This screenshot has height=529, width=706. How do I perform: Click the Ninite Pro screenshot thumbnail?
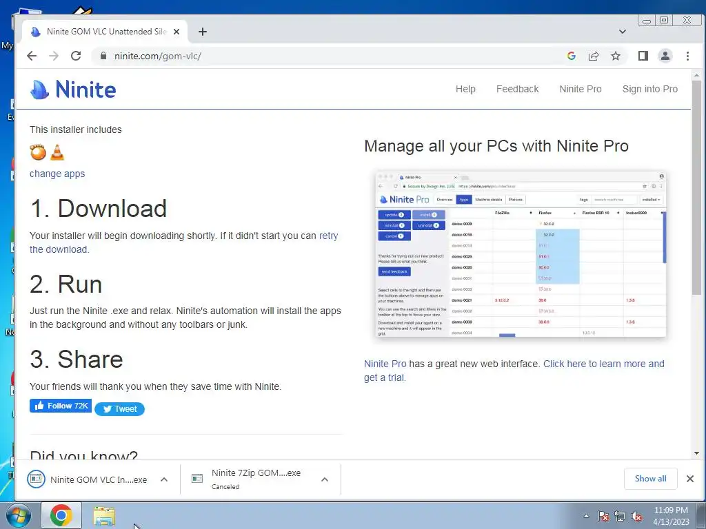pyautogui.click(x=521, y=253)
